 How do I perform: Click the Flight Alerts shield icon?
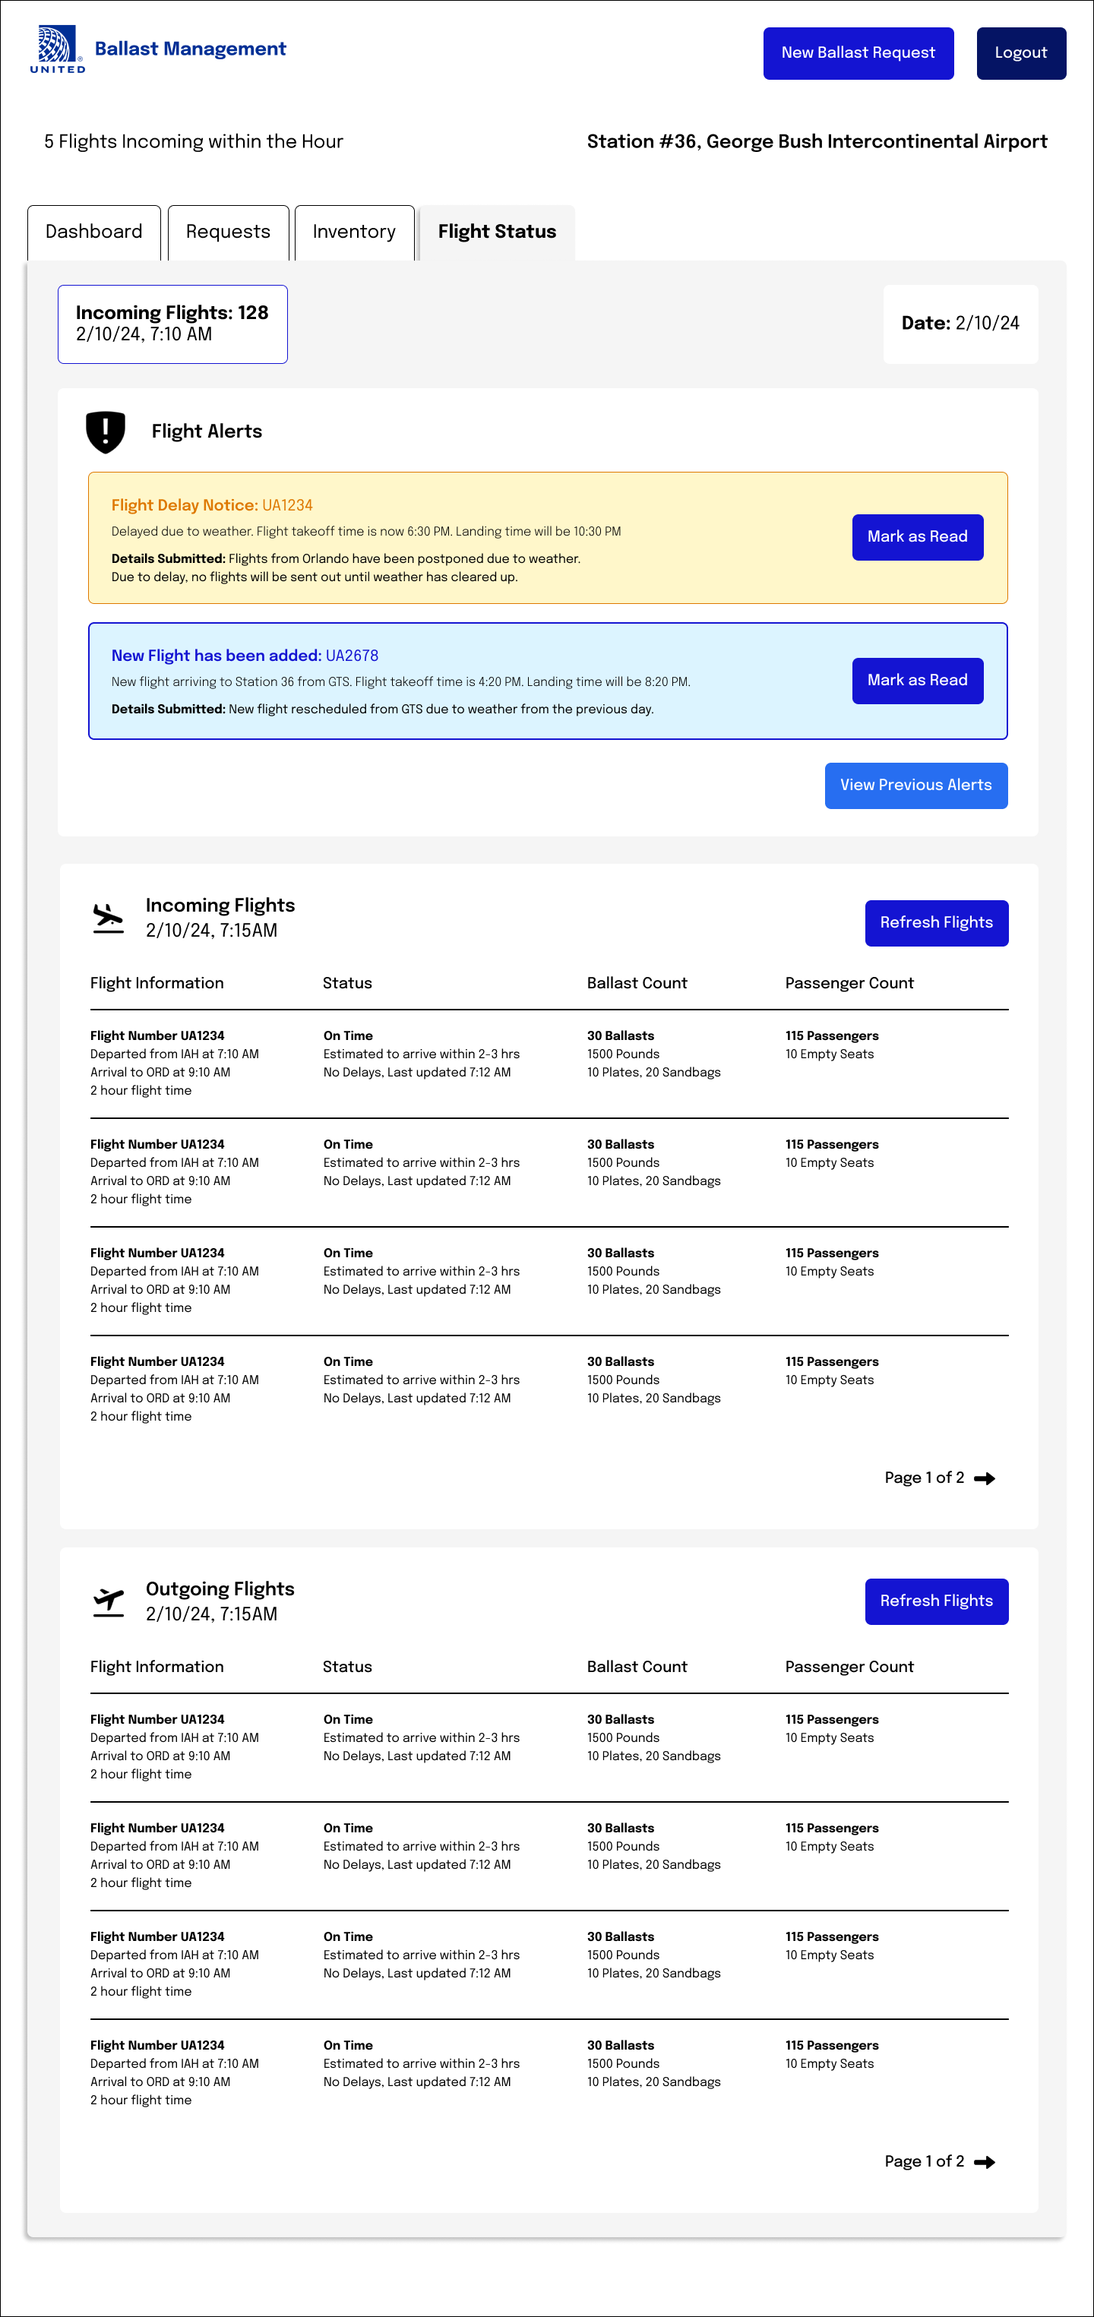[106, 431]
